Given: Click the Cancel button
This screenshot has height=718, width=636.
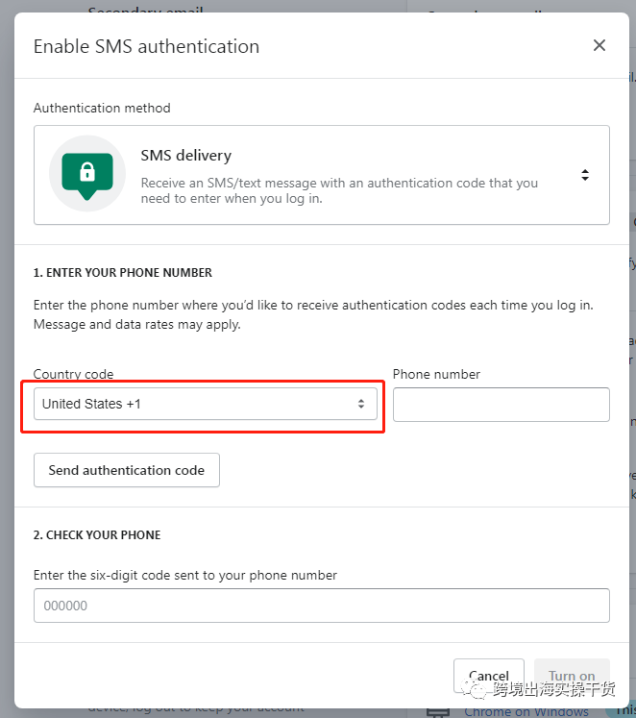Looking at the screenshot, I should (489, 676).
